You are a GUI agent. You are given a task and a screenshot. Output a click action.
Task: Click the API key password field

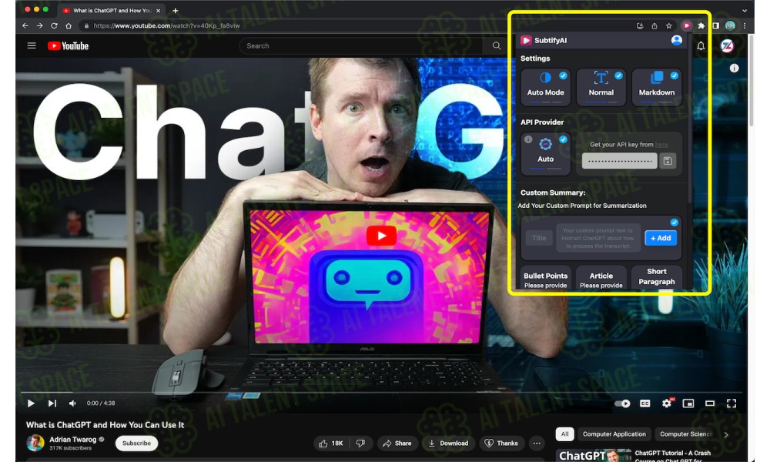(x=619, y=161)
